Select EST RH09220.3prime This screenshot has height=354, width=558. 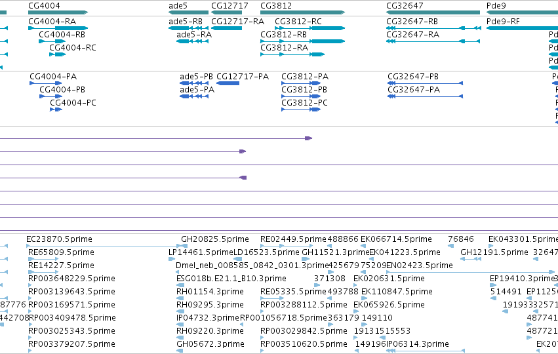180,338
